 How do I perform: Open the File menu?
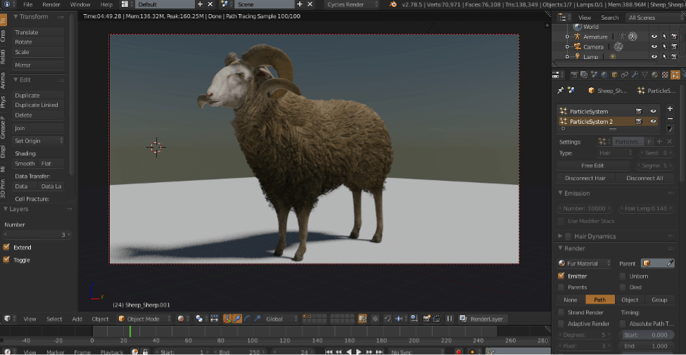click(x=27, y=4)
